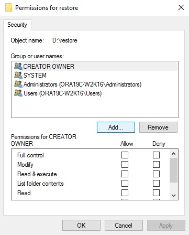Check Allow for Modify
189x235 pixels.
125,165
